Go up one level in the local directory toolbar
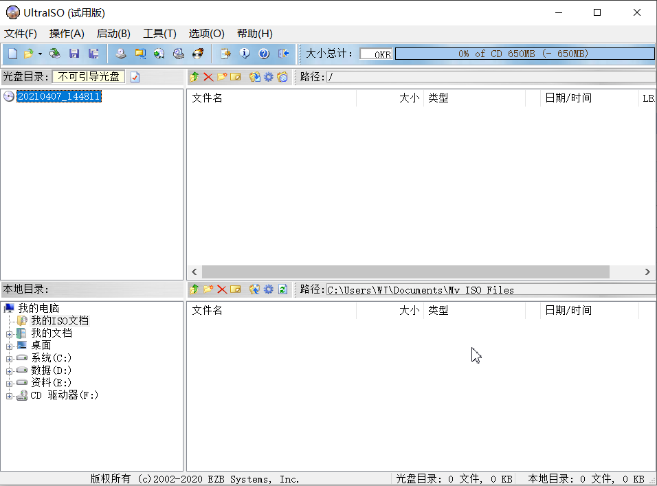Viewport: 657px width, 486px height. [x=194, y=289]
